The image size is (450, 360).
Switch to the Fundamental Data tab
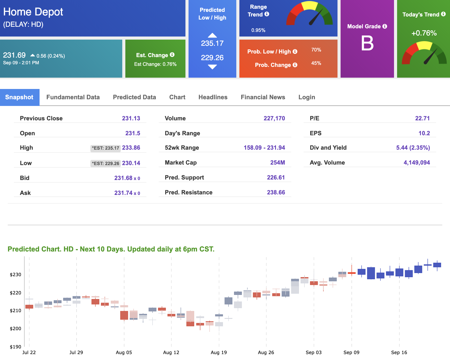point(73,97)
